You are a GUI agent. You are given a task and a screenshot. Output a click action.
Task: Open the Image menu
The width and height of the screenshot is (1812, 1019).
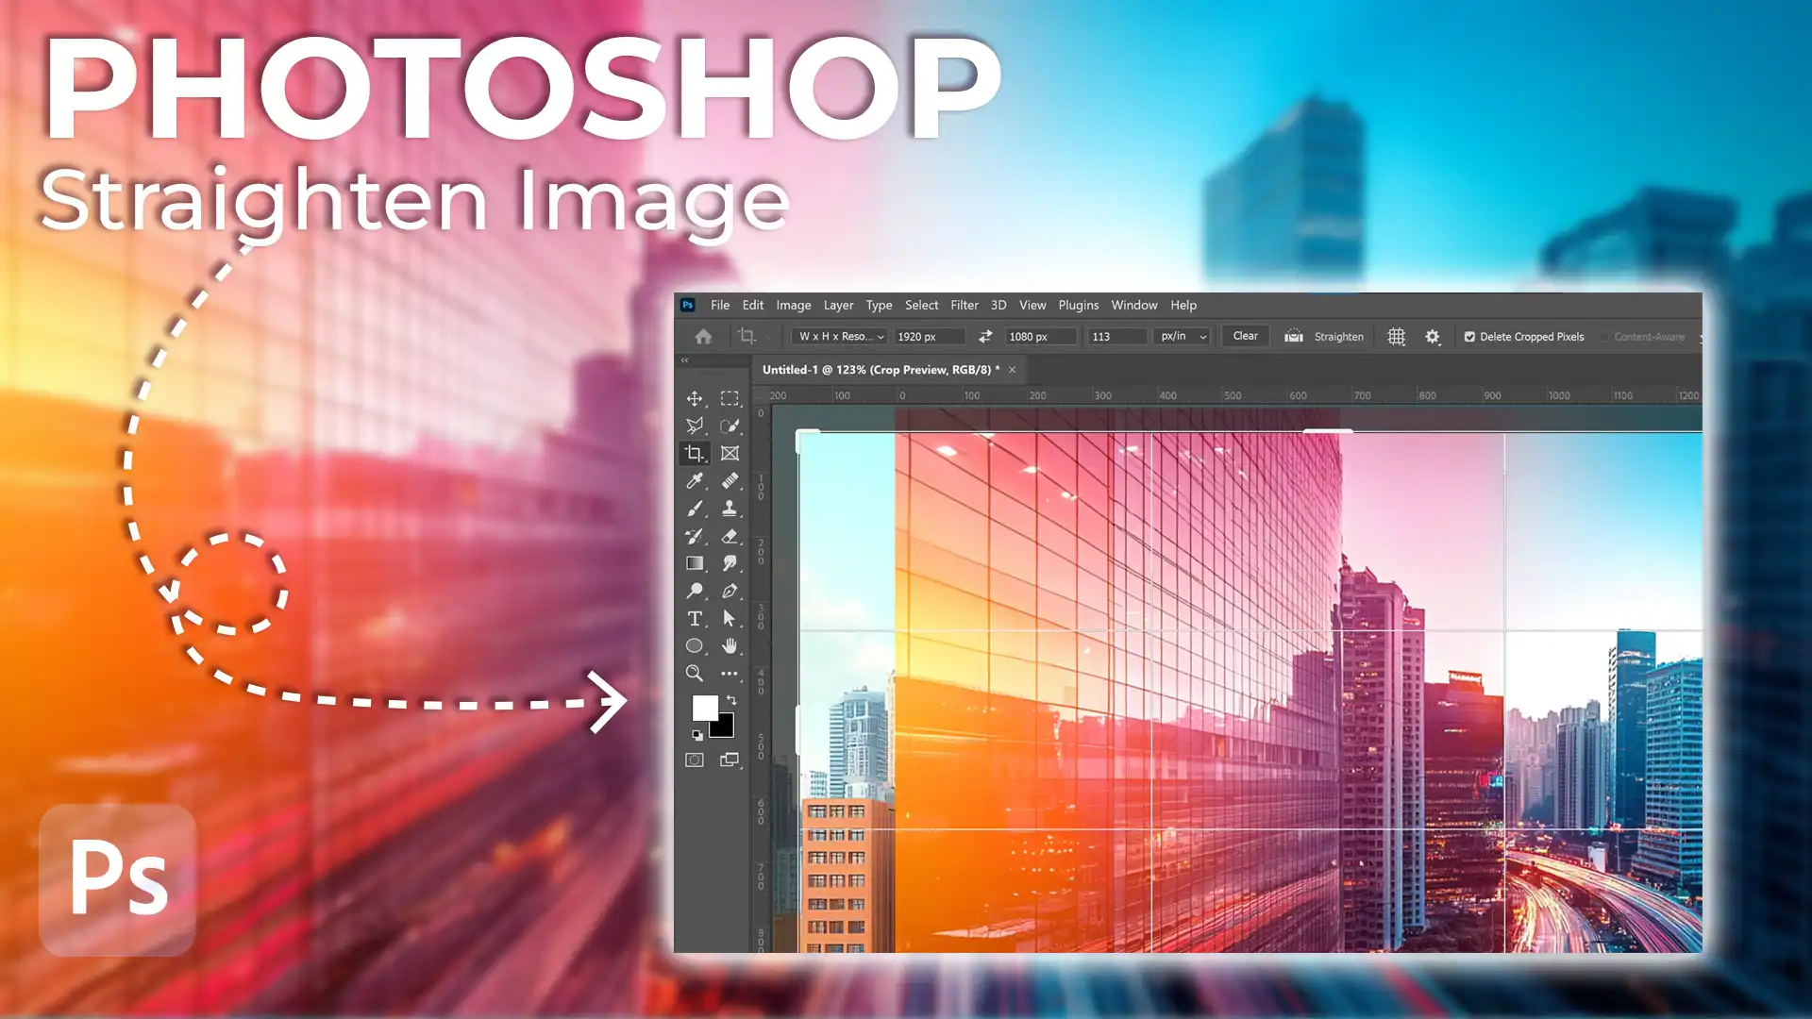[x=794, y=306]
